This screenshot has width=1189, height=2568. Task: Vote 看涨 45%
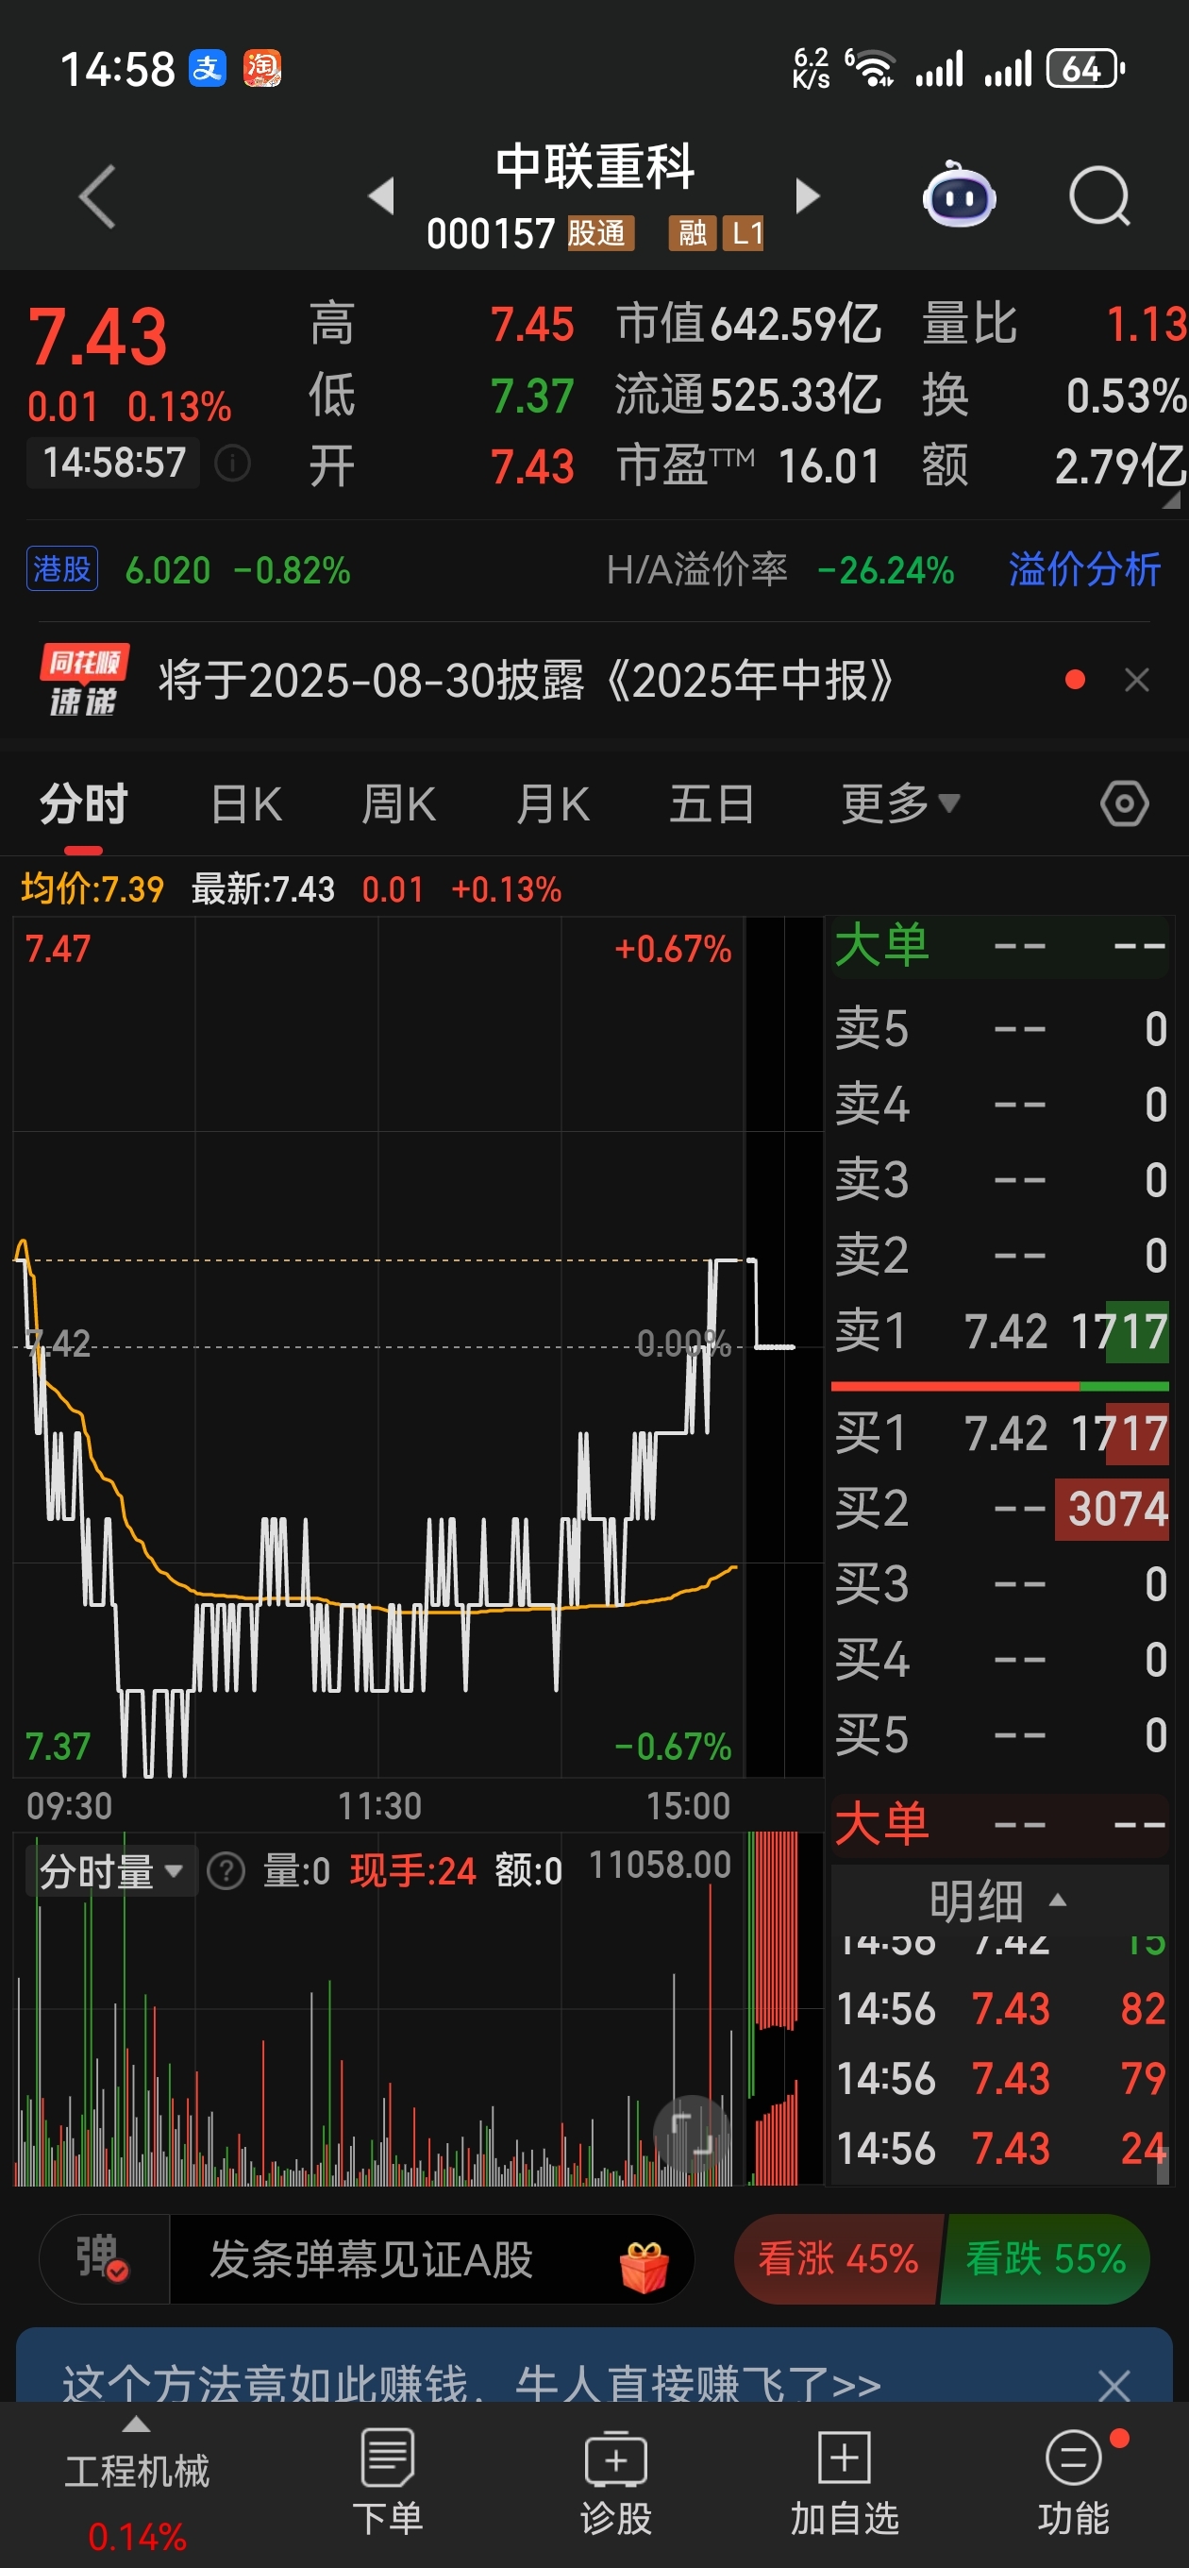point(838,2259)
